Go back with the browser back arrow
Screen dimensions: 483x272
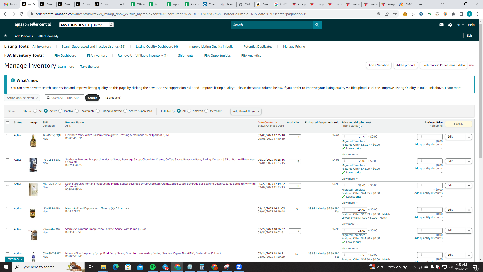click(6, 14)
